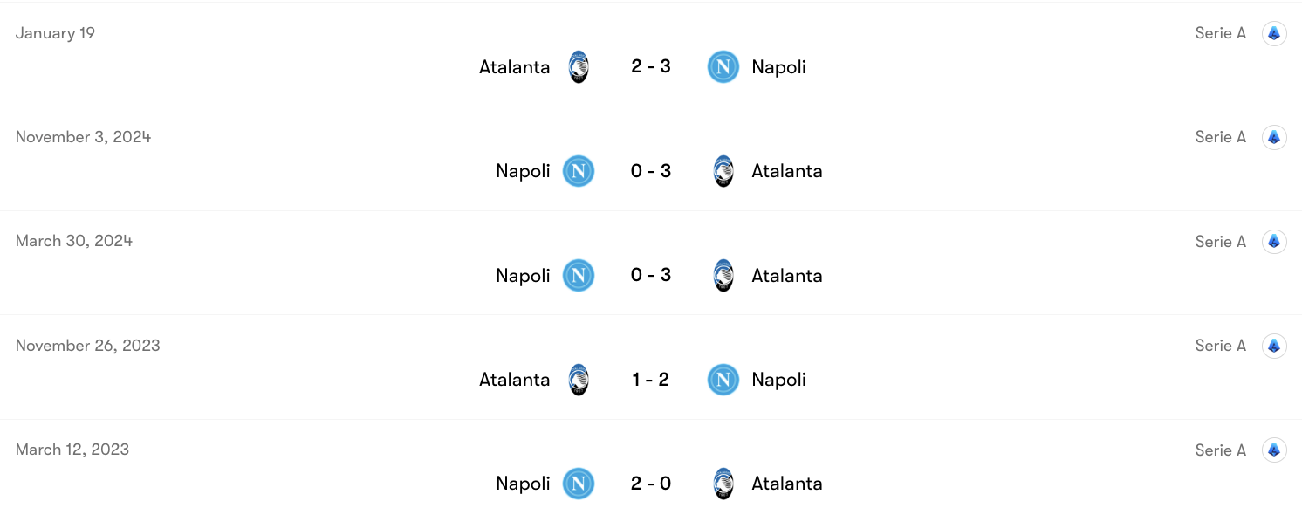Click the 1 - 2 score in the November 26 match
The width and height of the screenshot is (1302, 515).
(650, 379)
